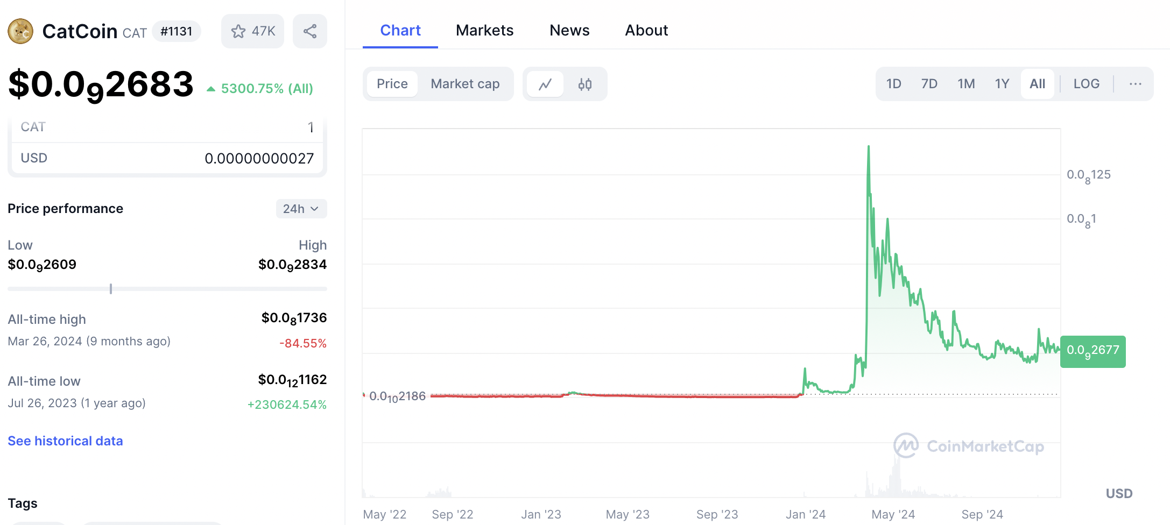Click the 24h Low value $0.0₉2609
This screenshot has width=1170, height=525.
(42, 265)
